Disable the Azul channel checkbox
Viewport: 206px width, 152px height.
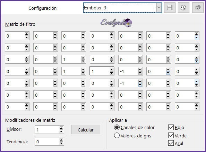pyautogui.click(x=171, y=143)
